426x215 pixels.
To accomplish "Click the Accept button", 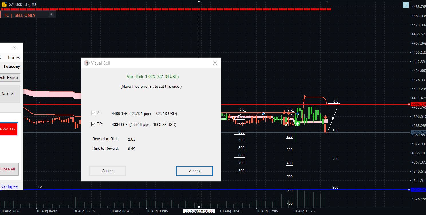I will (194, 171).
